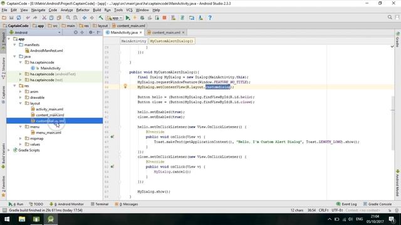
Task: Click the Search Everywhere magnifier icon
Action: tap(390, 17)
